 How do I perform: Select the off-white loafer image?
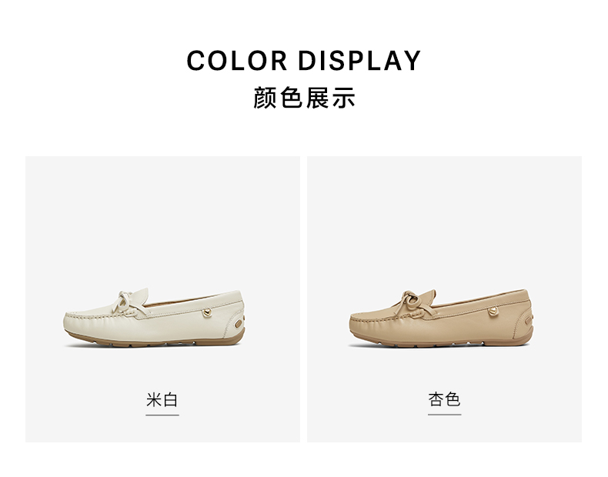click(155, 318)
